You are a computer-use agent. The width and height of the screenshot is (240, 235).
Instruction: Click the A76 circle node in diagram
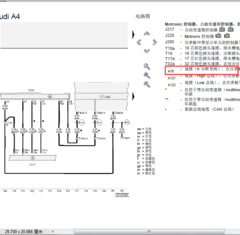[x=127, y=123]
